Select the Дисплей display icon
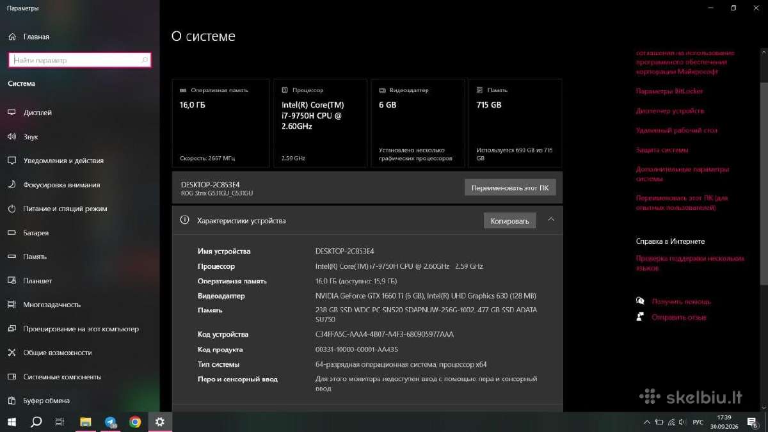 [12, 113]
